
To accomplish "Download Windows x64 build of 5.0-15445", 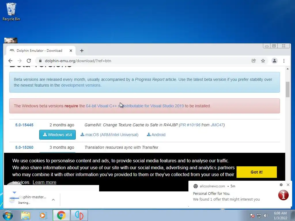I will (x=57, y=135).
